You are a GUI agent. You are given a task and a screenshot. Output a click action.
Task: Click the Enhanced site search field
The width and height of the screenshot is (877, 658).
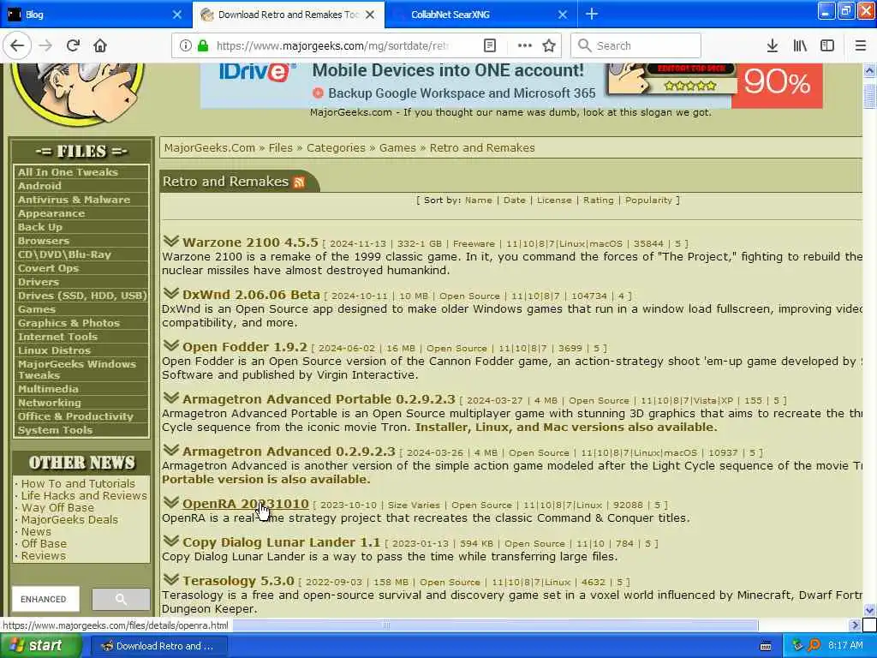coord(45,599)
